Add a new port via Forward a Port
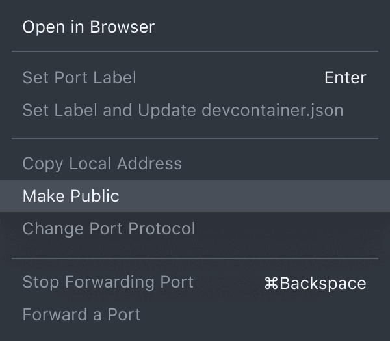This screenshot has height=341, width=390. (81, 315)
